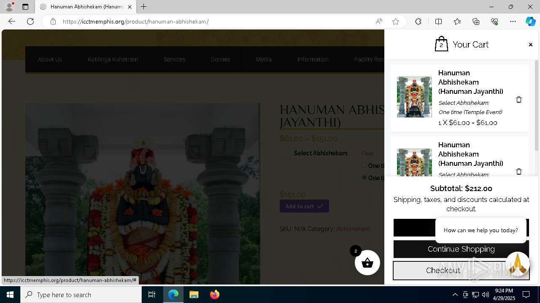Open notification center icon
The height and width of the screenshot is (303, 540).
tap(526, 295)
